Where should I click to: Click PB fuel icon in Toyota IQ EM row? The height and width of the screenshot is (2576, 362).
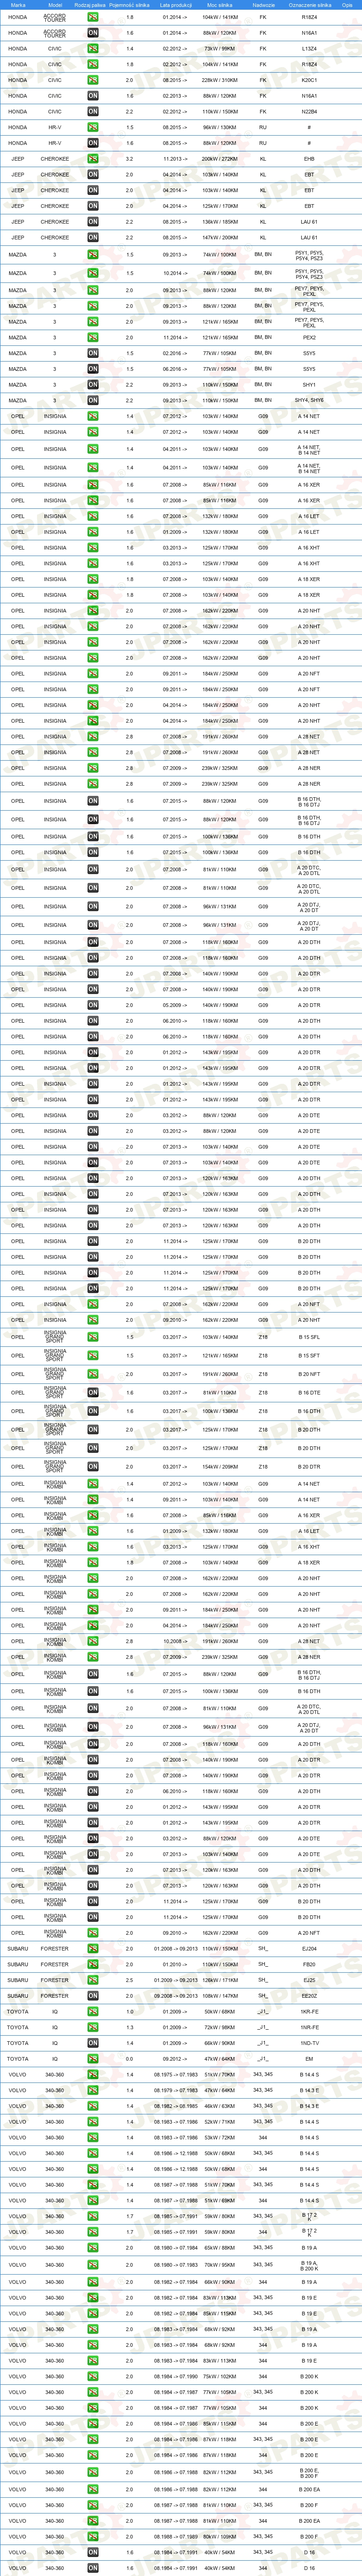[x=93, y=2059]
